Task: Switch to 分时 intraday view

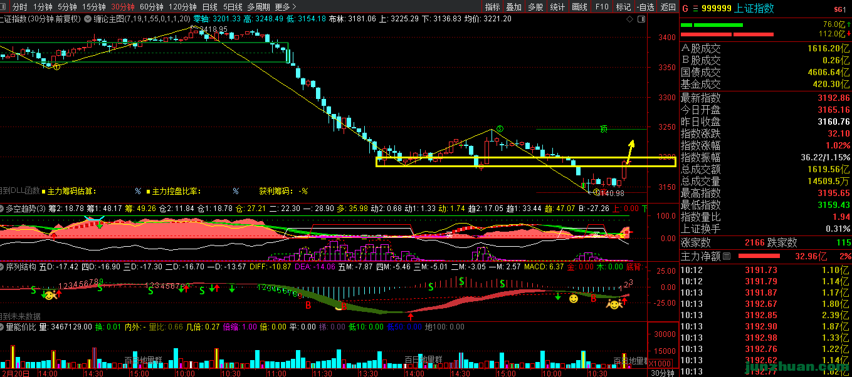Action: click(20, 7)
